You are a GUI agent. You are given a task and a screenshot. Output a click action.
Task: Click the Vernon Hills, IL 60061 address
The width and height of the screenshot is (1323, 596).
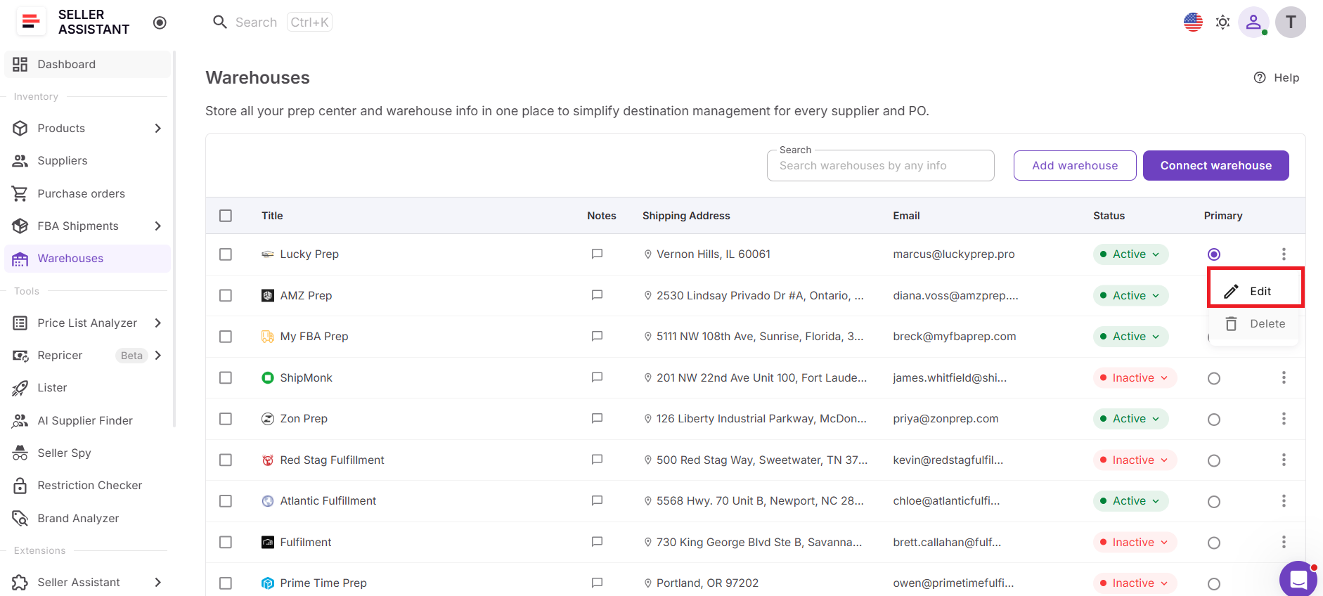pos(714,254)
